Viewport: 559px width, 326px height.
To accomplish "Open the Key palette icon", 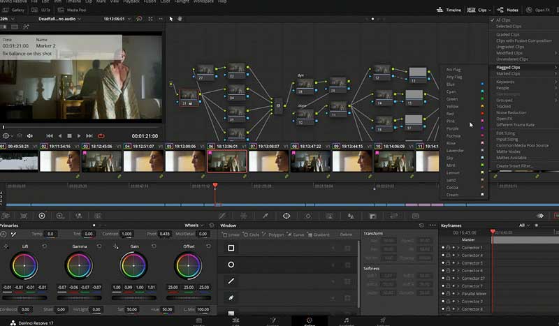I will [373, 216].
